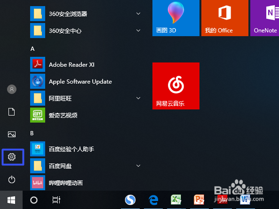The image size is (279, 209).
Task: Open Excel from the taskbar
Action: (176, 200)
